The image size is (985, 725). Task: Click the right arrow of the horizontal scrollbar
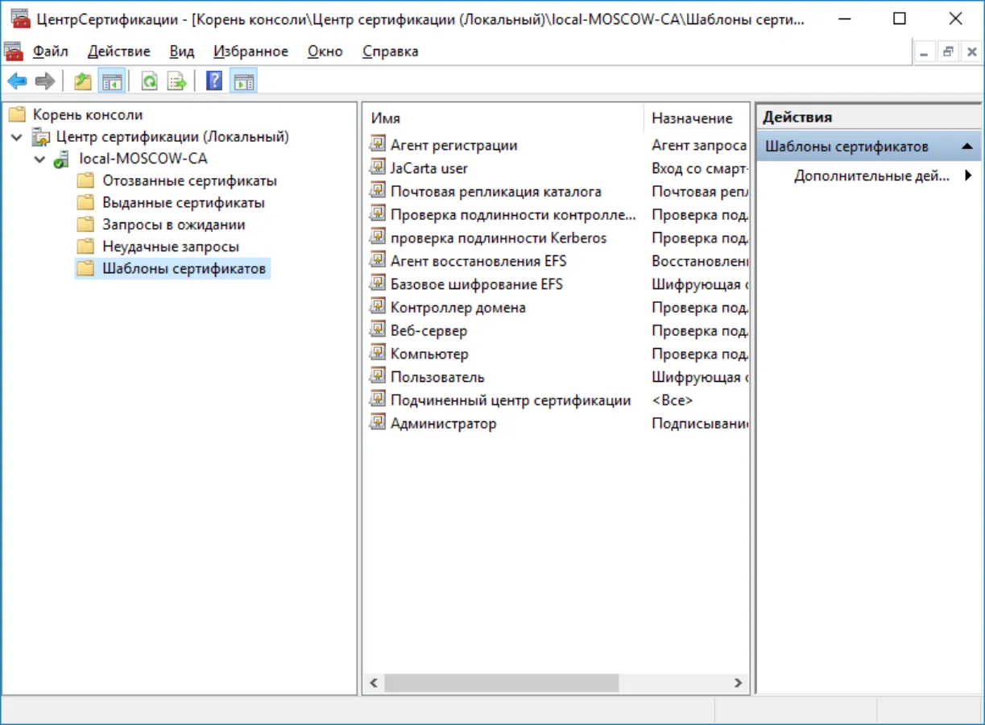pos(738,683)
